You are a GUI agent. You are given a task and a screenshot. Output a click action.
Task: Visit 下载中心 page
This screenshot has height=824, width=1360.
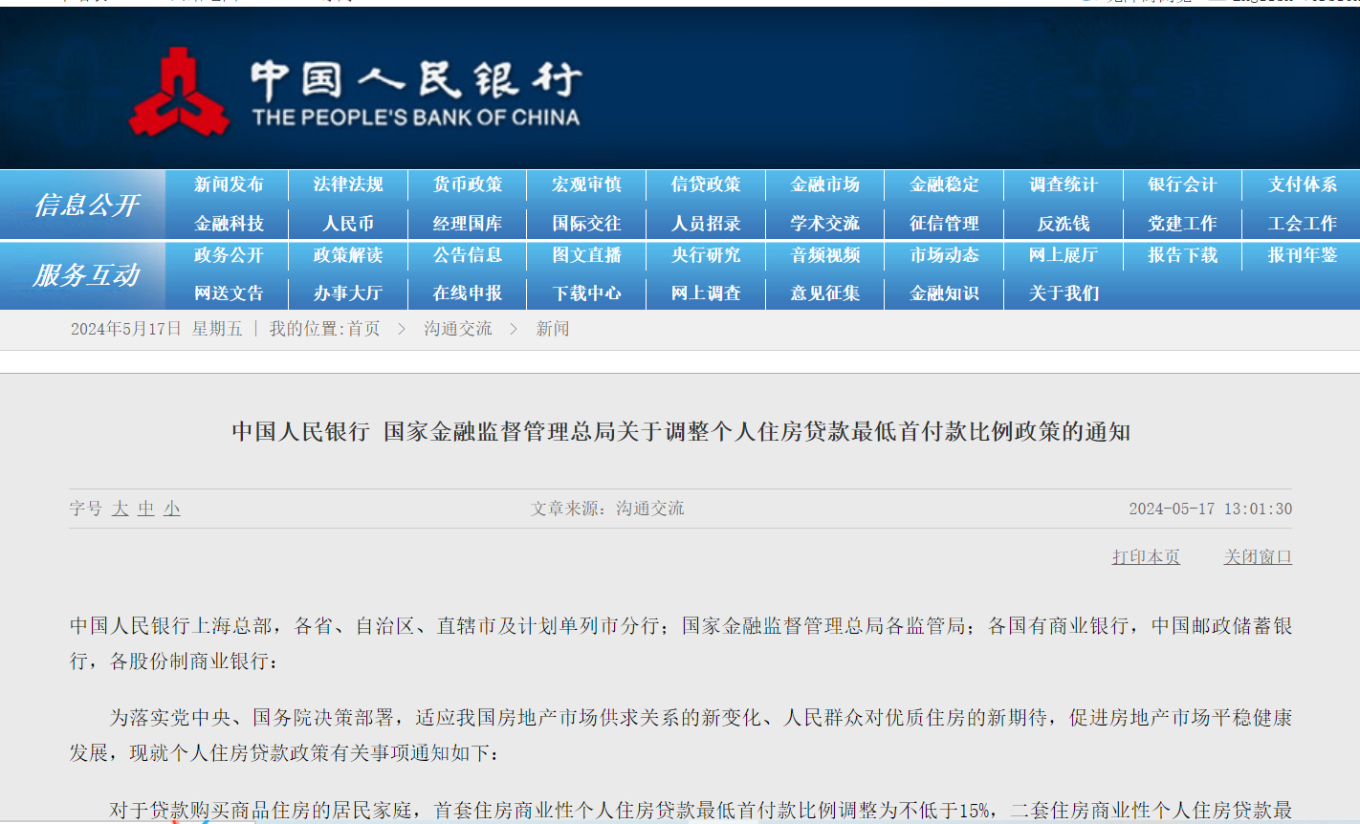tap(586, 293)
